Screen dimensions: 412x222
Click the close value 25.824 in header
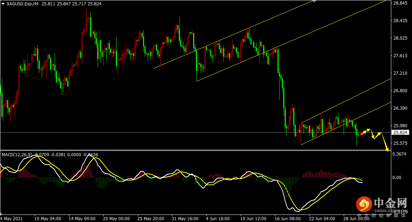pos(94,4)
